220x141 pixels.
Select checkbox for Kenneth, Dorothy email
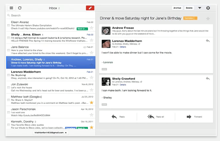(8, 125)
